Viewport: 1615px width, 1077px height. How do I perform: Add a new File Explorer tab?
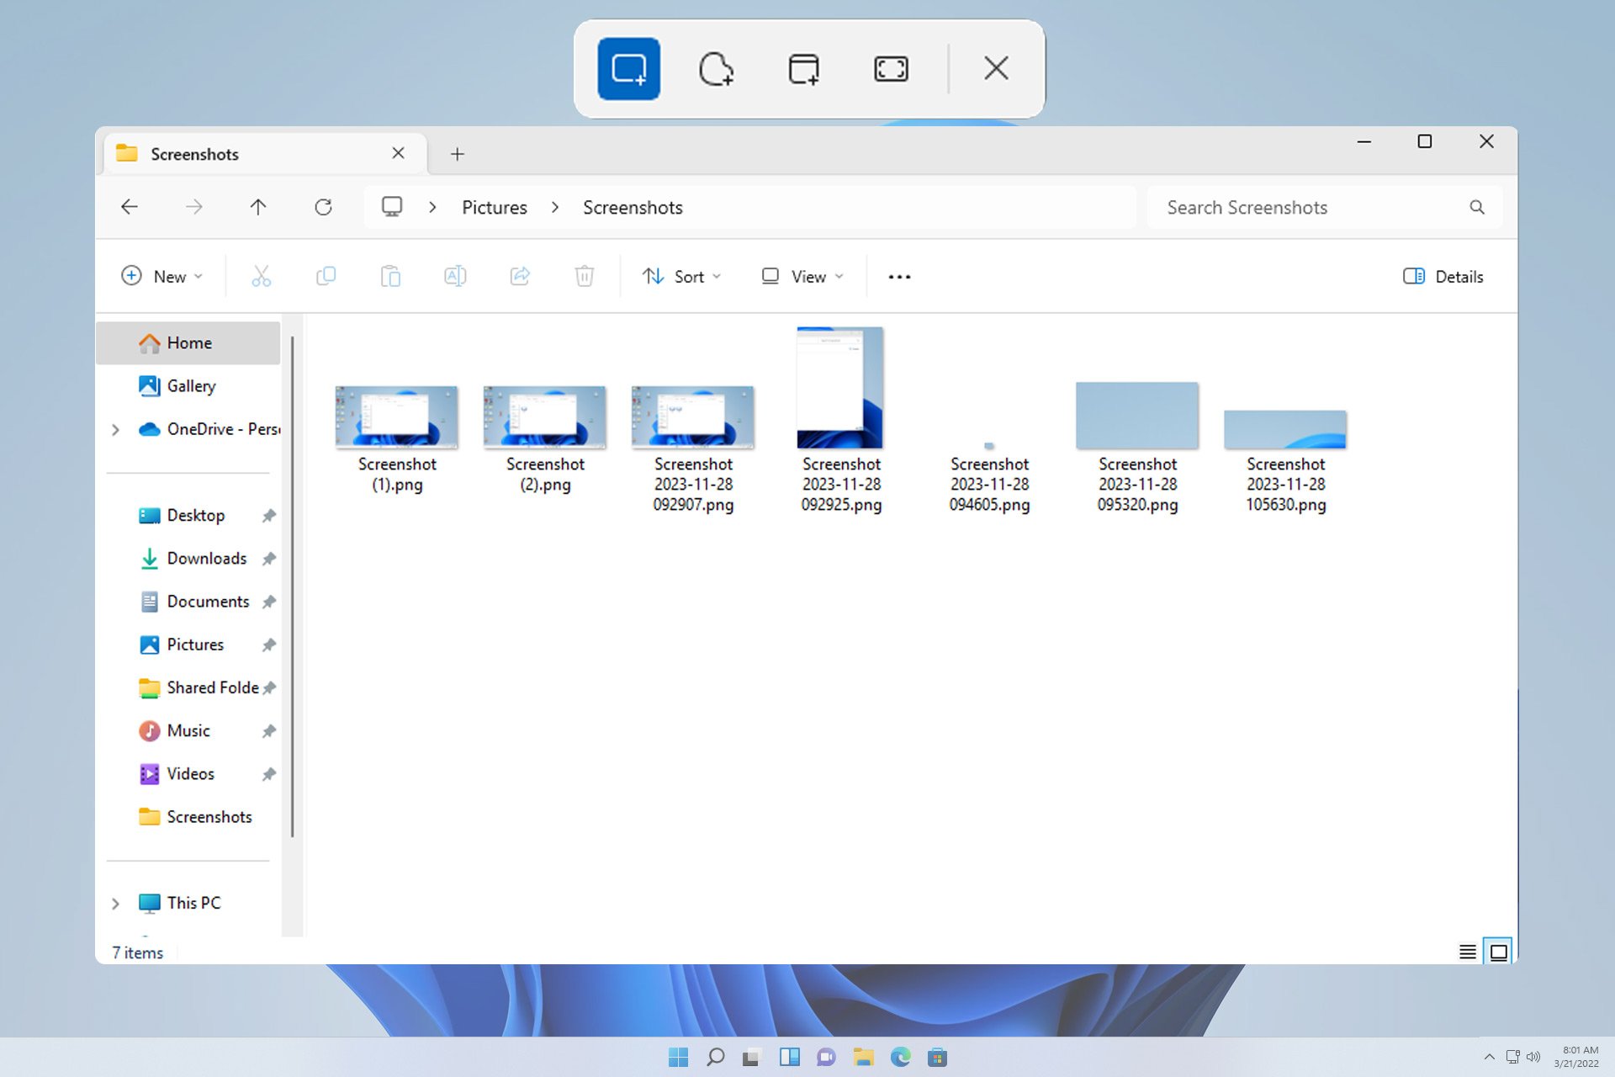457,154
